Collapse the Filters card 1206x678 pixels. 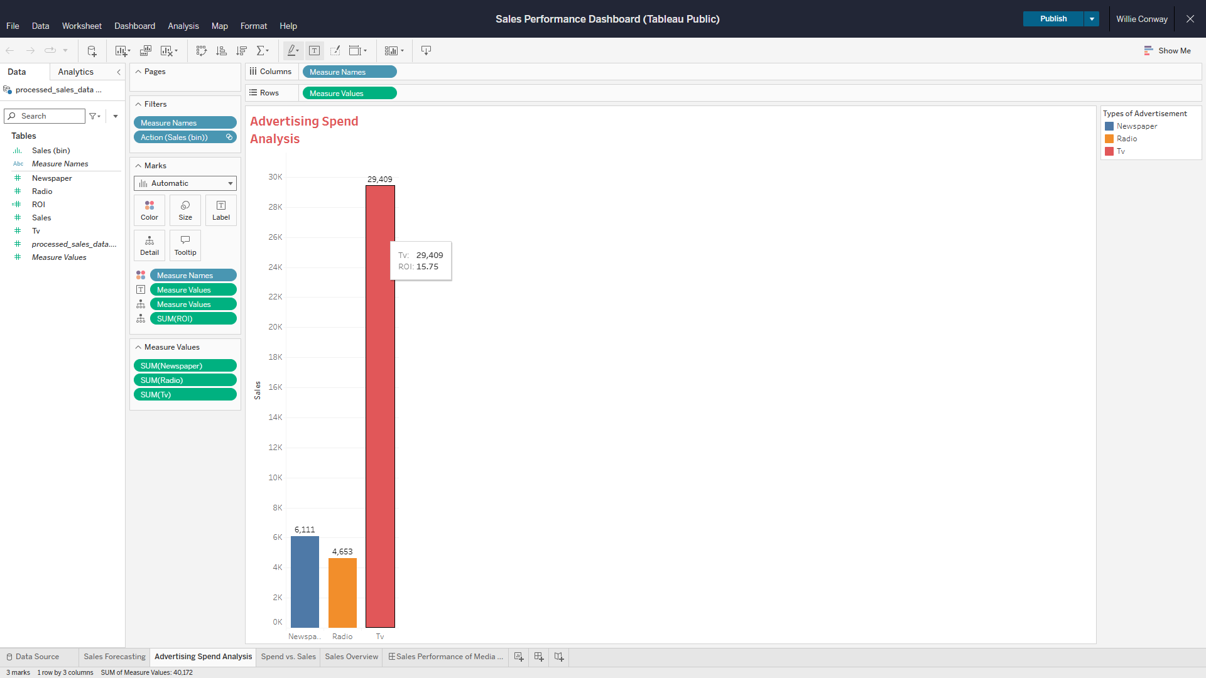pyautogui.click(x=138, y=104)
